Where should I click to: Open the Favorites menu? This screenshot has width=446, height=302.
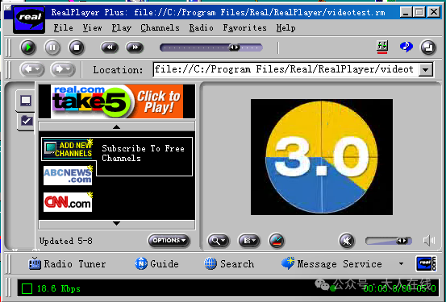tap(244, 28)
